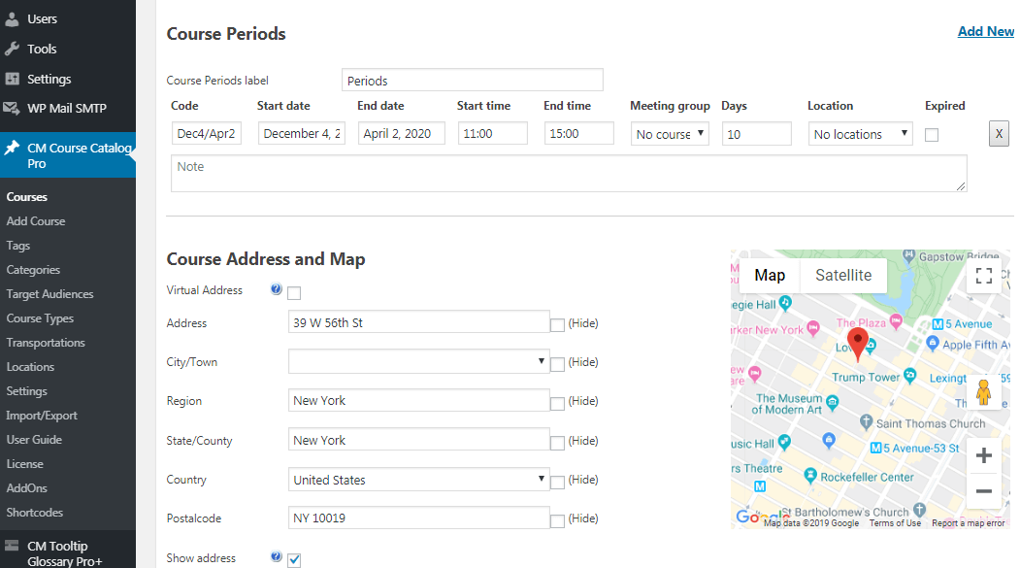Click help icon next to Virtual Address
This screenshot has height=568, width=1020.
click(277, 289)
